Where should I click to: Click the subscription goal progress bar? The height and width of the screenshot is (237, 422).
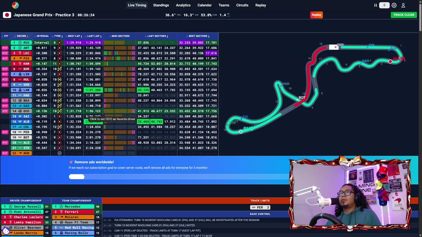pos(179,177)
